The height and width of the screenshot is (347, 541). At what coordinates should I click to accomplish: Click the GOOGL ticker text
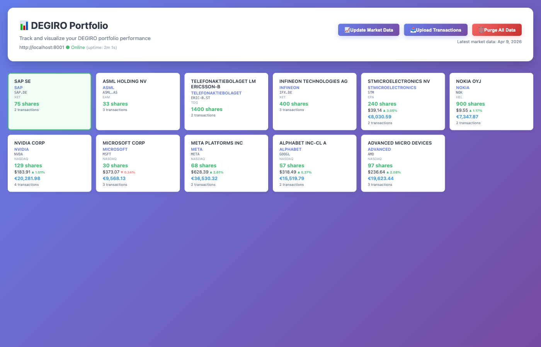[285, 154]
